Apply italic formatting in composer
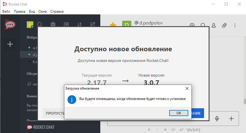 157,130
